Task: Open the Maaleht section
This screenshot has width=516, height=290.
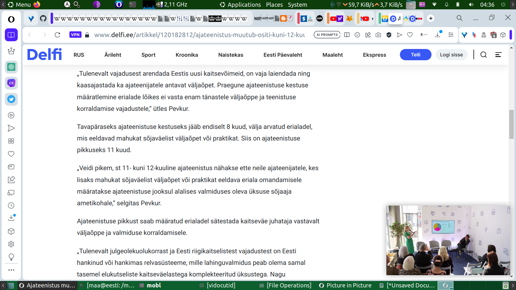Action: (x=332, y=55)
